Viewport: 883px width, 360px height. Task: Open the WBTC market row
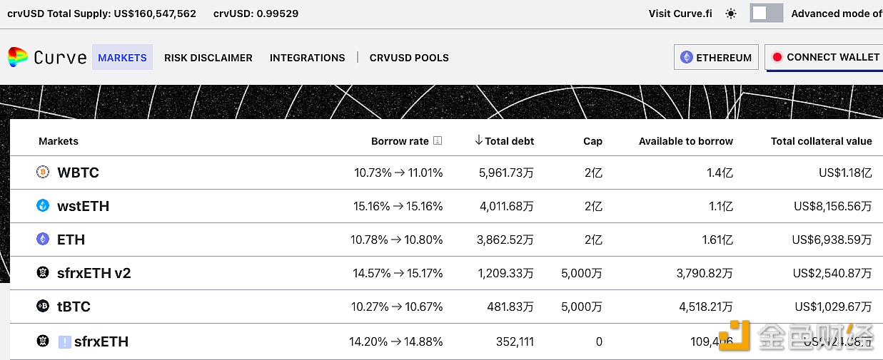coord(446,173)
